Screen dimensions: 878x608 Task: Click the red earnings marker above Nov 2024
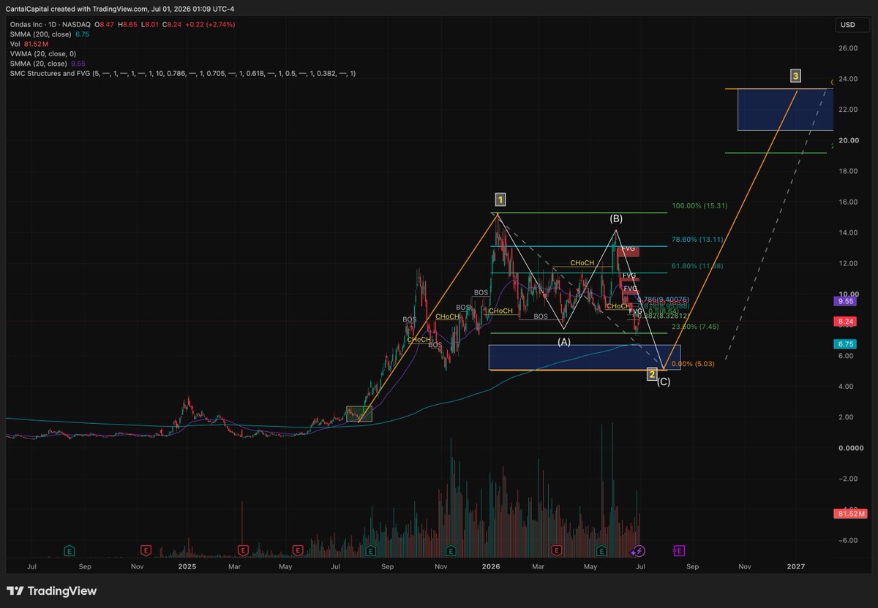point(146,550)
